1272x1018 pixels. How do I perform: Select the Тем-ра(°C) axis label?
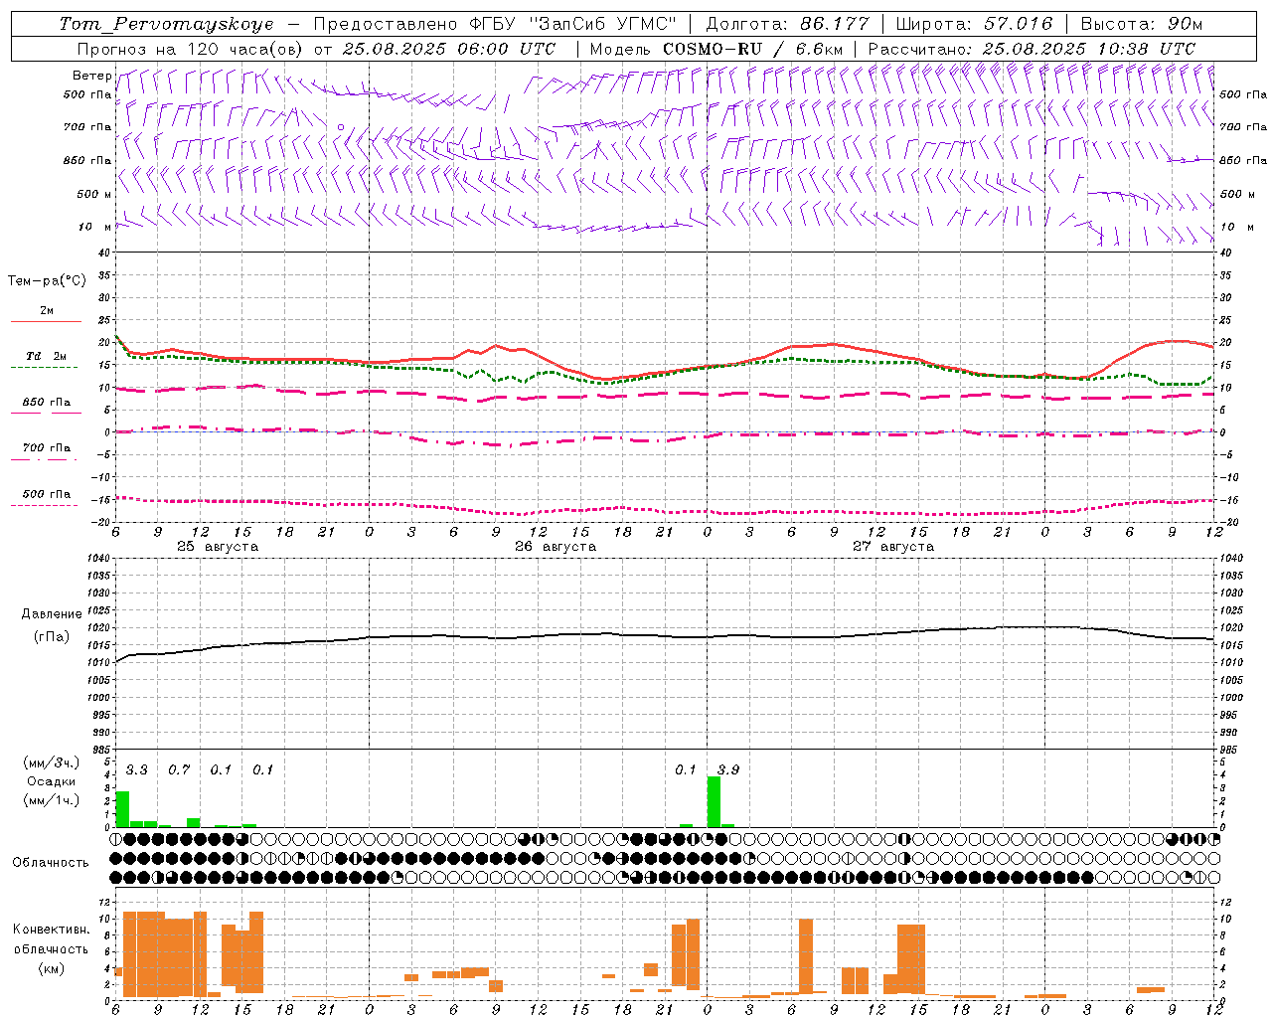(47, 281)
